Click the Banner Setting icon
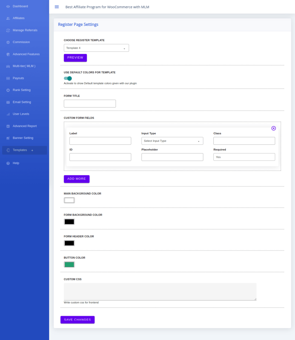The image size is (295, 340). [x=8, y=138]
